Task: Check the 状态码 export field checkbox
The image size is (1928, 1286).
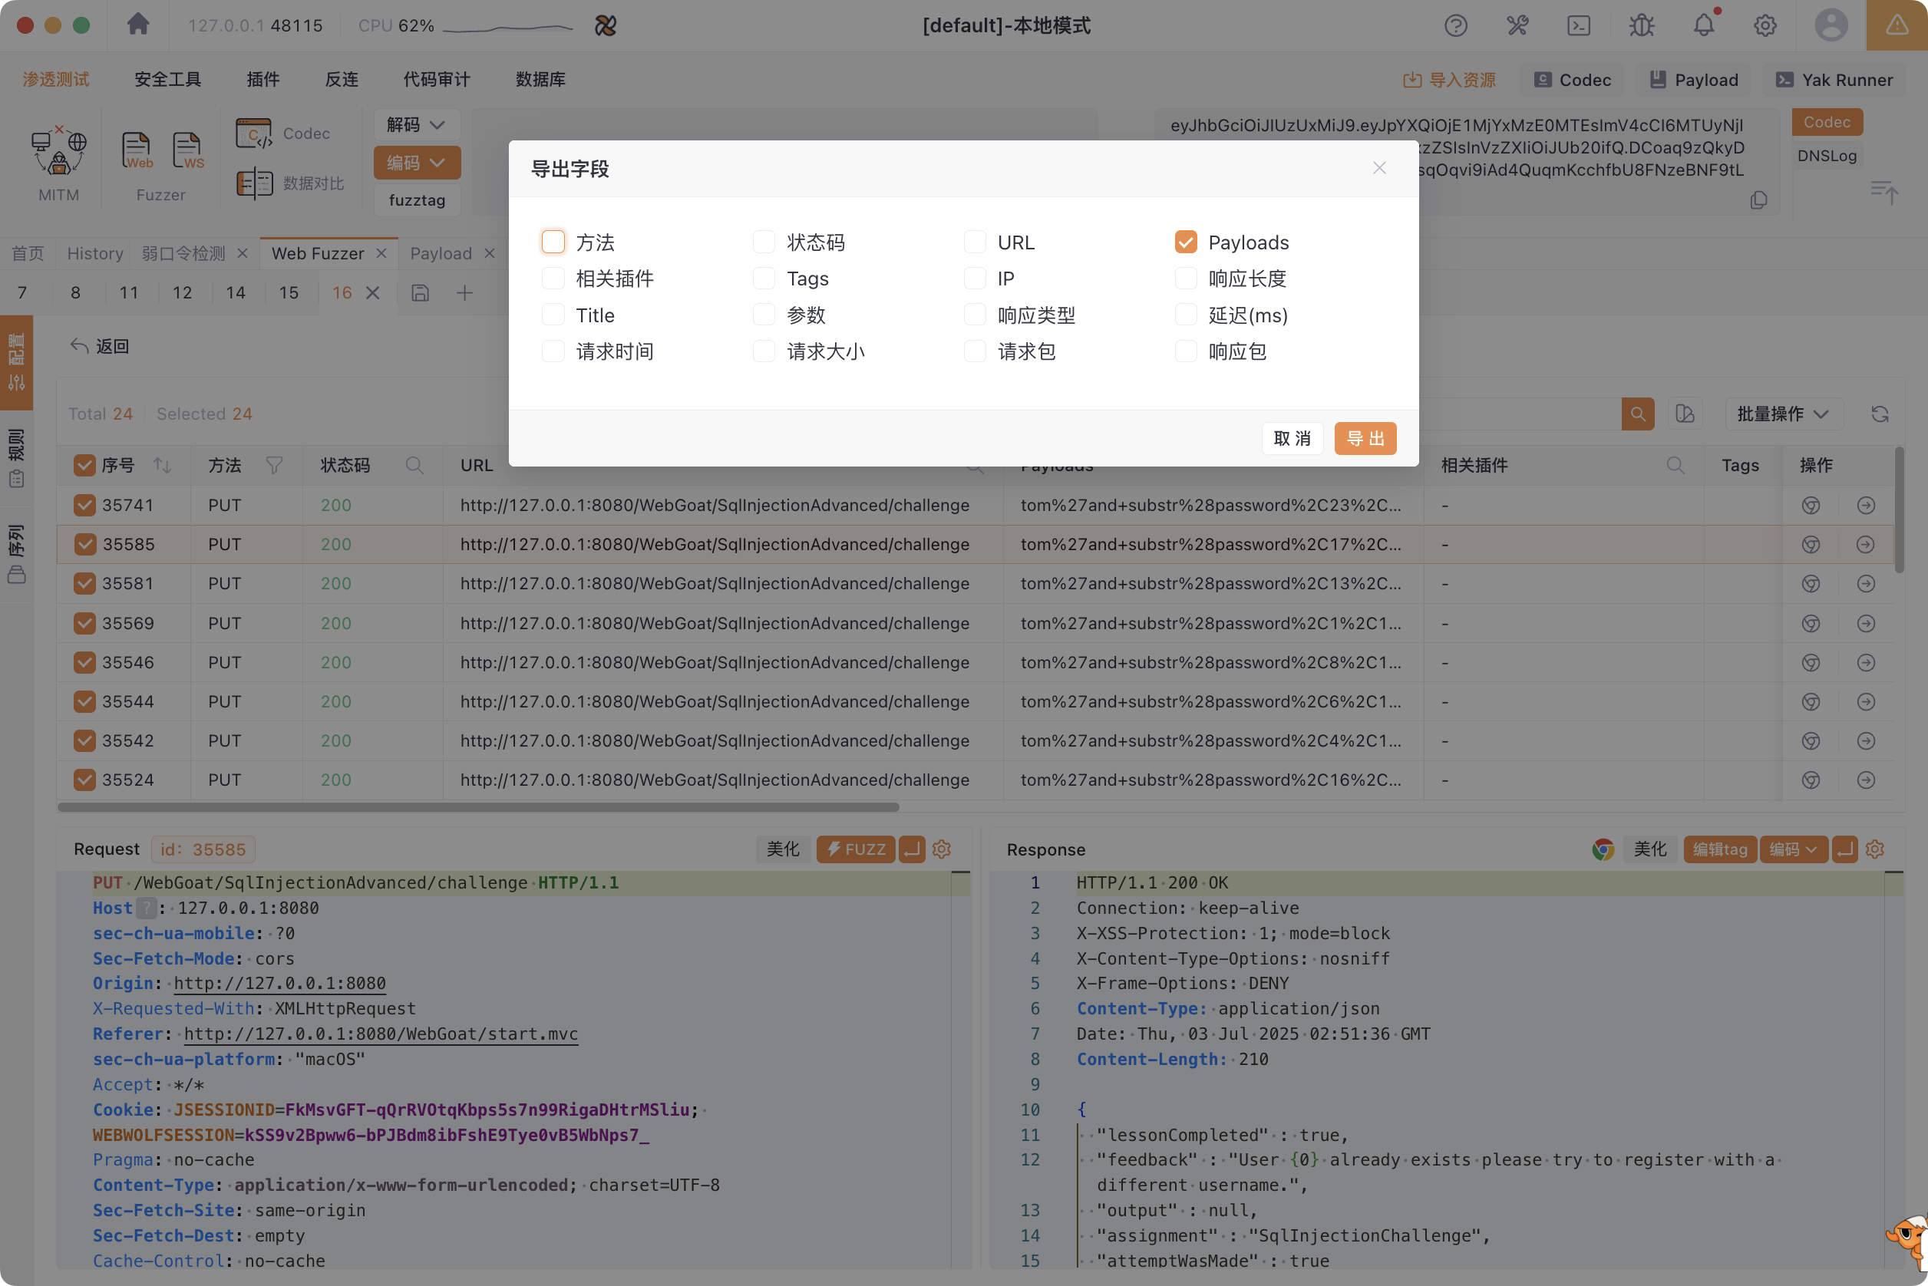Action: (764, 242)
